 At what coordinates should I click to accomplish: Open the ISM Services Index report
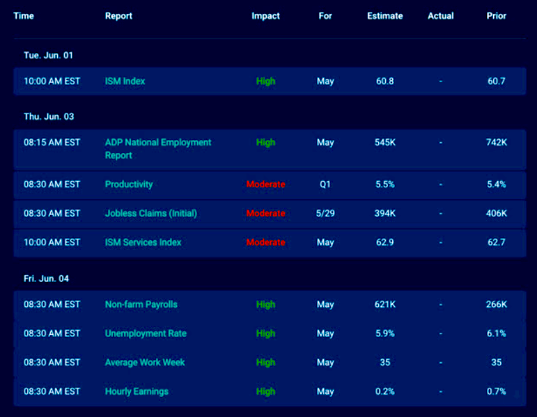[x=143, y=242]
